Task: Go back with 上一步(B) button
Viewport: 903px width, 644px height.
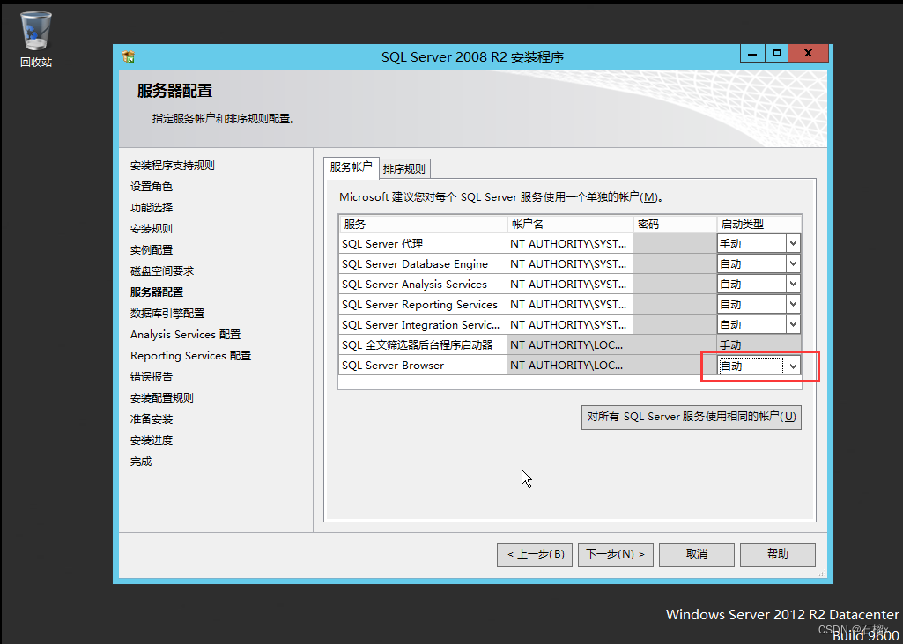Action: tap(535, 554)
